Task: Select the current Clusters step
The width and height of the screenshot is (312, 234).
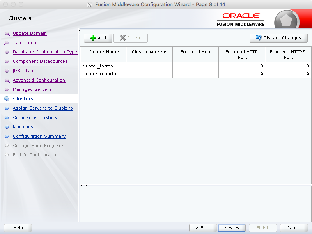Action: [23, 99]
